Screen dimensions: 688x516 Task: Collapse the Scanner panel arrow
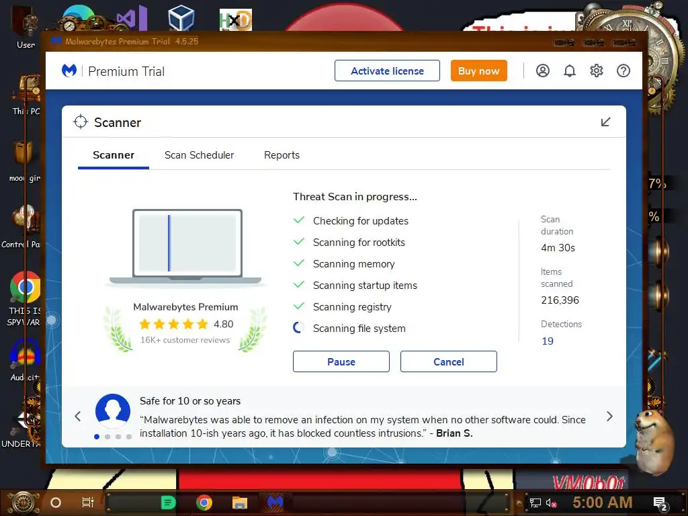[x=605, y=122]
